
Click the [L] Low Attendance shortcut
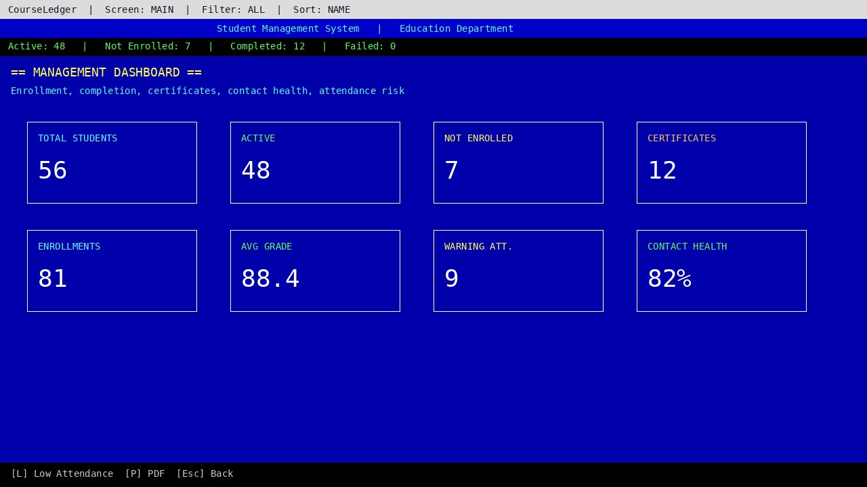click(62, 473)
